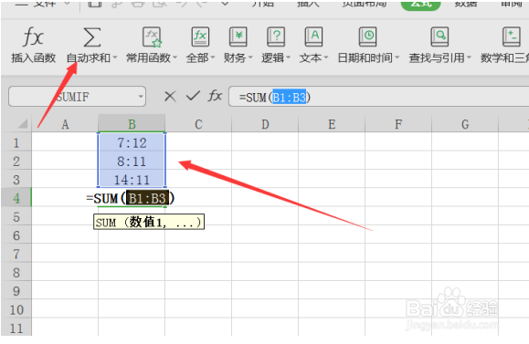Select column B header

pos(132,124)
